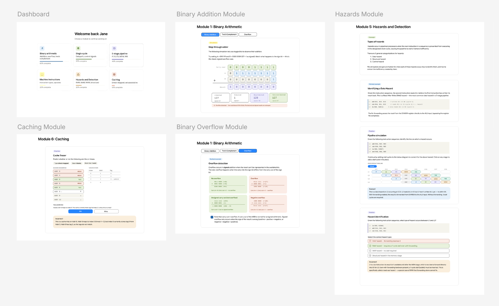Click the Single cycle module icon
The width and height of the screenshot is (499, 306).
[78, 48]
